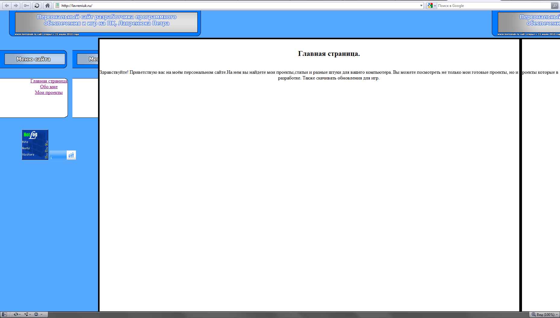Viewport: 560px width, 318px height.
Task: Click the Forward navigation arrow
Action: click(x=16, y=5)
